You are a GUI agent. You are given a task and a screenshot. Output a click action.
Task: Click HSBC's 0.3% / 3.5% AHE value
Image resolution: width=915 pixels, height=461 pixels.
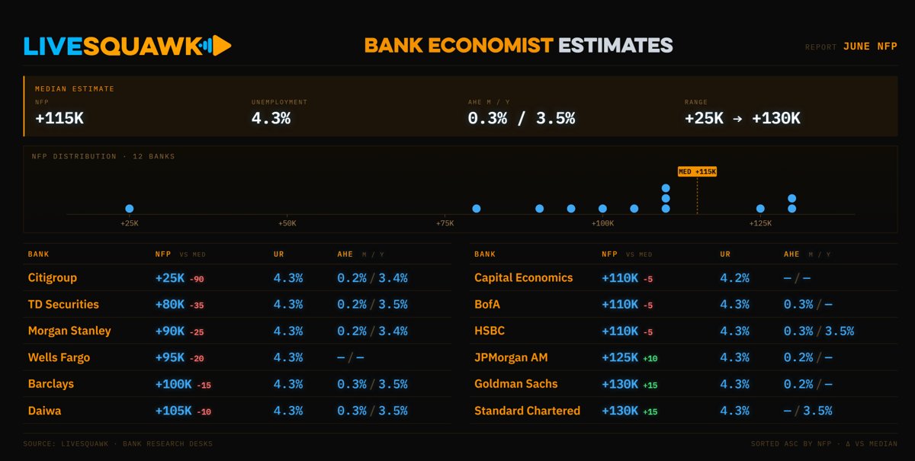point(819,331)
